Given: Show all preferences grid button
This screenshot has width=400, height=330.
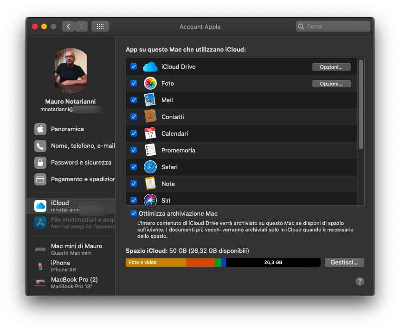Looking at the screenshot, I should [100, 26].
